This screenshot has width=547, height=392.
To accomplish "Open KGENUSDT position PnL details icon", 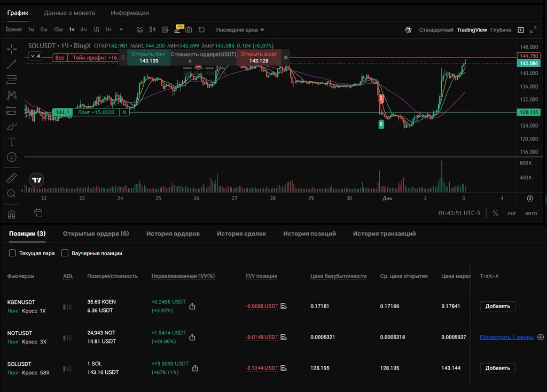I will pyautogui.click(x=284, y=306).
